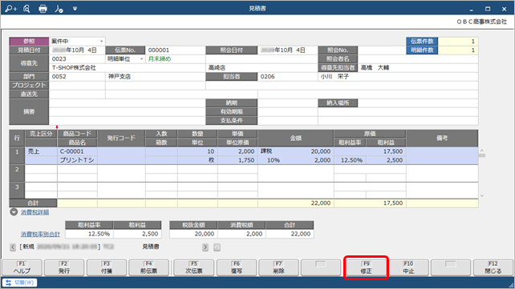Click the 切替(W) switch button
515x289 pixels.
[x=20, y=283]
